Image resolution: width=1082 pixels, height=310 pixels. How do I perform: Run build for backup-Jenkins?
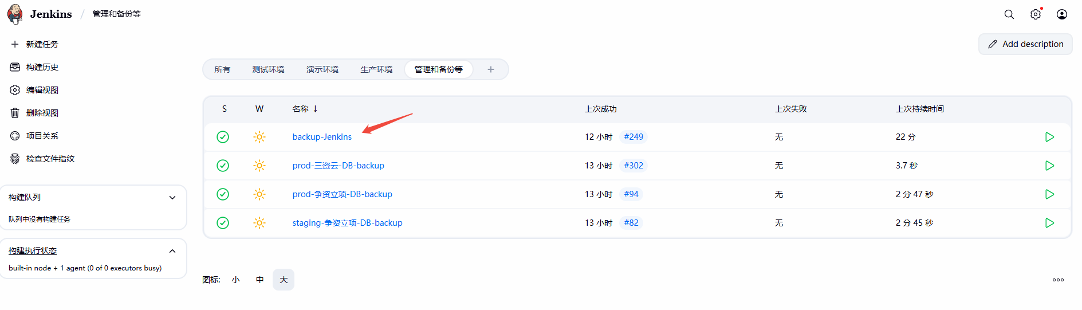point(1049,137)
